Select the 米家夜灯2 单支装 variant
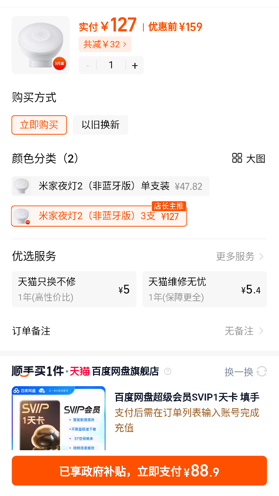279x496 pixels. [110, 186]
